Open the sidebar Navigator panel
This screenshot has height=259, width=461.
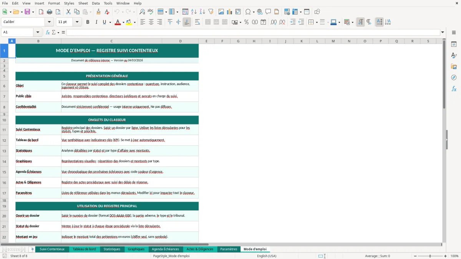454,78
